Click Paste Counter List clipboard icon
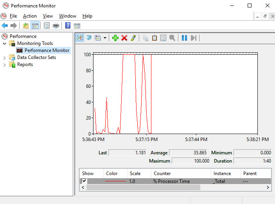 pyautogui.click(x=155, y=38)
